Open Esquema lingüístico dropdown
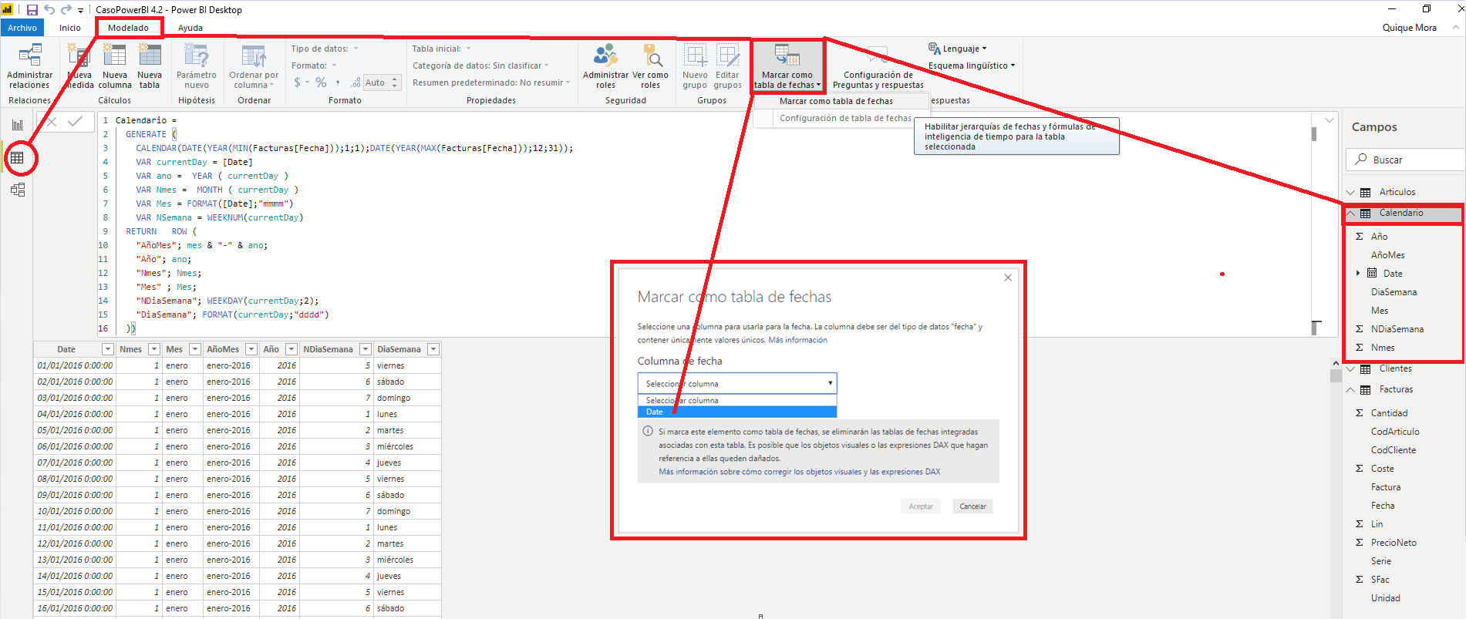This screenshot has height=619, width=1466. (x=972, y=66)
